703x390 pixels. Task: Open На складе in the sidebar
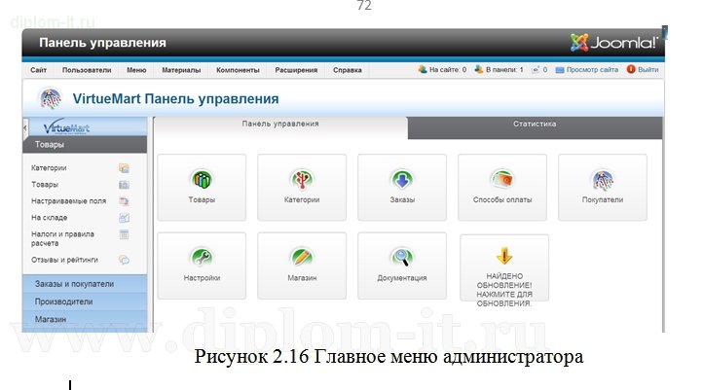pos(50,218)
